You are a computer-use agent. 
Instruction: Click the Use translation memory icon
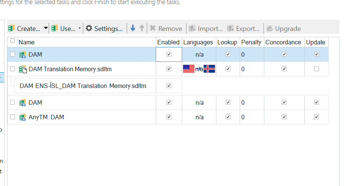54,28
